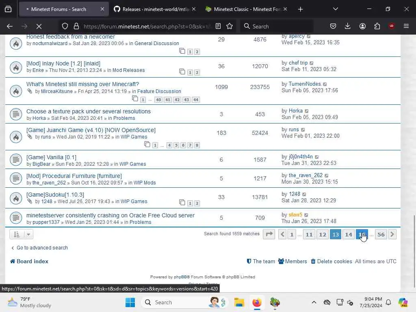Close the Minetest Forums - Search tab
416x312 pixels.
click(x=102, y=9)
